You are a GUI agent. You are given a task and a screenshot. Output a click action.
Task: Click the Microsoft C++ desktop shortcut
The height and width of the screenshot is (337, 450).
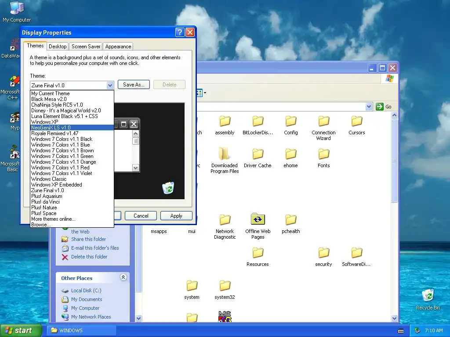(x=11, y=87)
